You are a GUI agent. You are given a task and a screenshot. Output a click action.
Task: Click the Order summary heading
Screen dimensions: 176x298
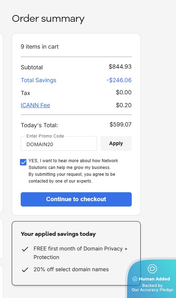[48, 19]
